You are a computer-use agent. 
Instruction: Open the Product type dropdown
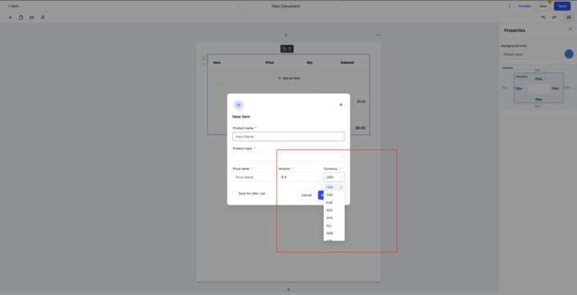[288, 157]
